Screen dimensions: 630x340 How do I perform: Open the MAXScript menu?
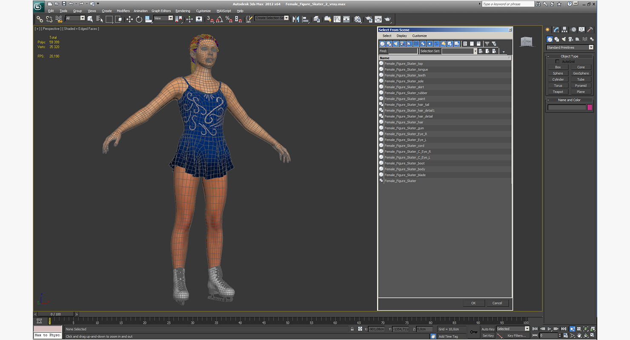point(223,11)
